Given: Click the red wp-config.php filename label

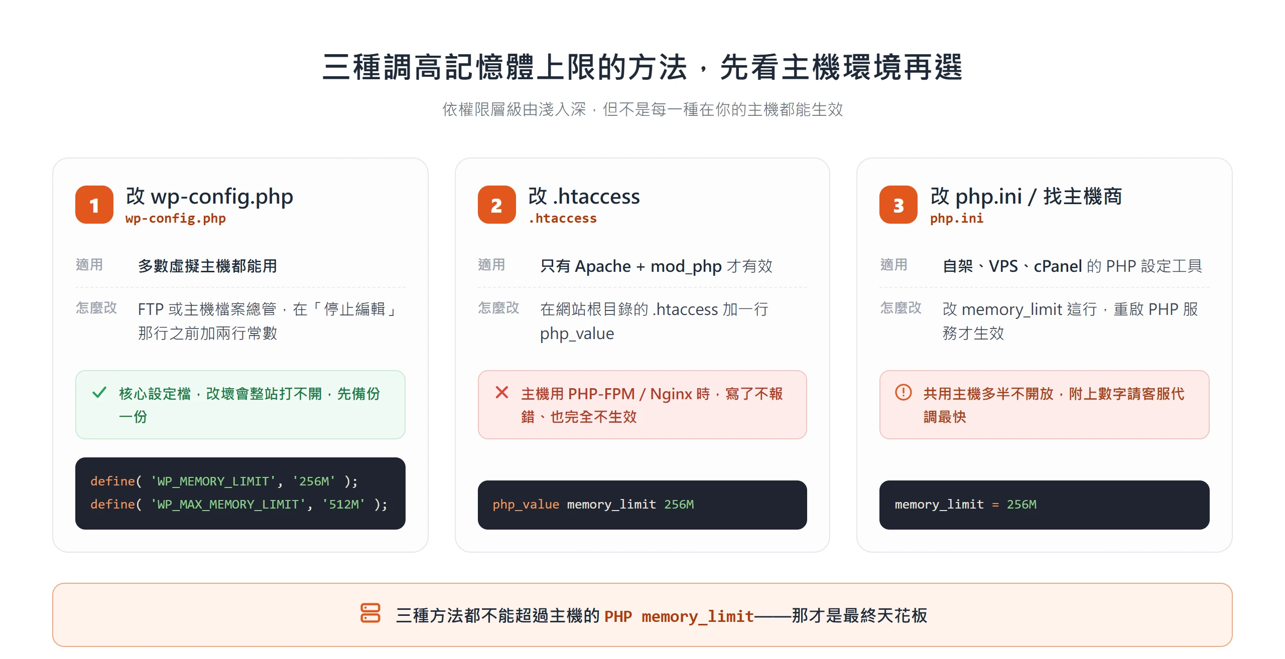Looking at the screenshot, I should coord(176,218).
